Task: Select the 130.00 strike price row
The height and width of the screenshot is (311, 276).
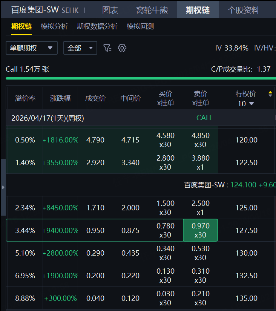Action: pyautogui.click(x=246, y=253)
